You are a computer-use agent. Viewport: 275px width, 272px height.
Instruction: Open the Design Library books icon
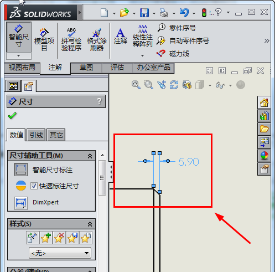tap(264, 116)
